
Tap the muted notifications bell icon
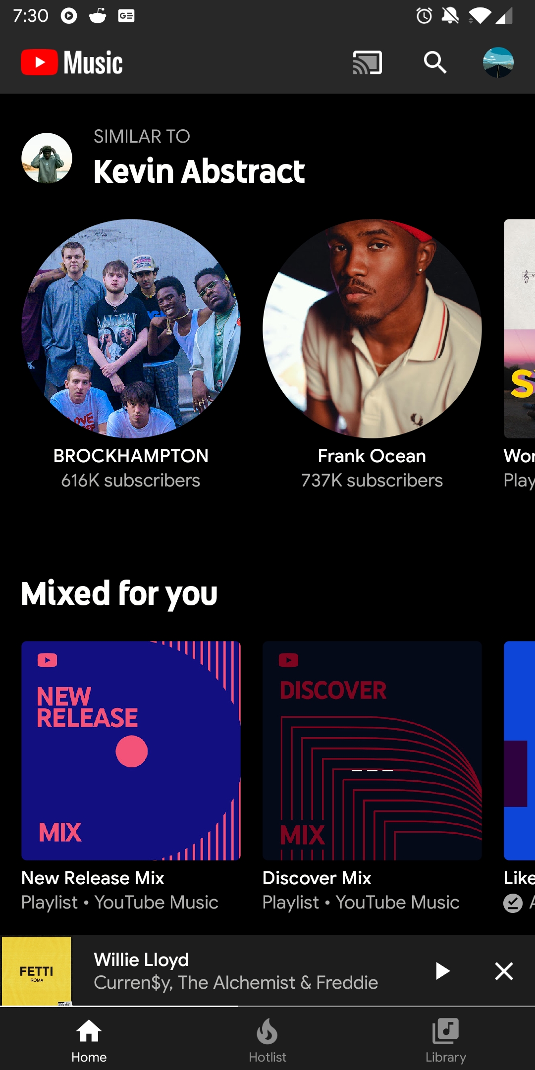point(450,16)
